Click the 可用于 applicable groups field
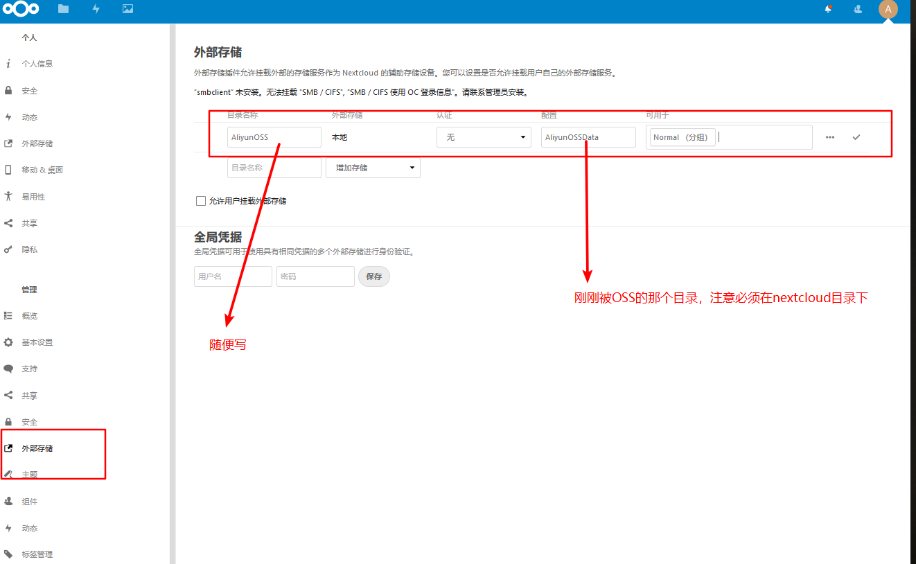This screenshot has height=564, width=916. (x=729, y=137)
